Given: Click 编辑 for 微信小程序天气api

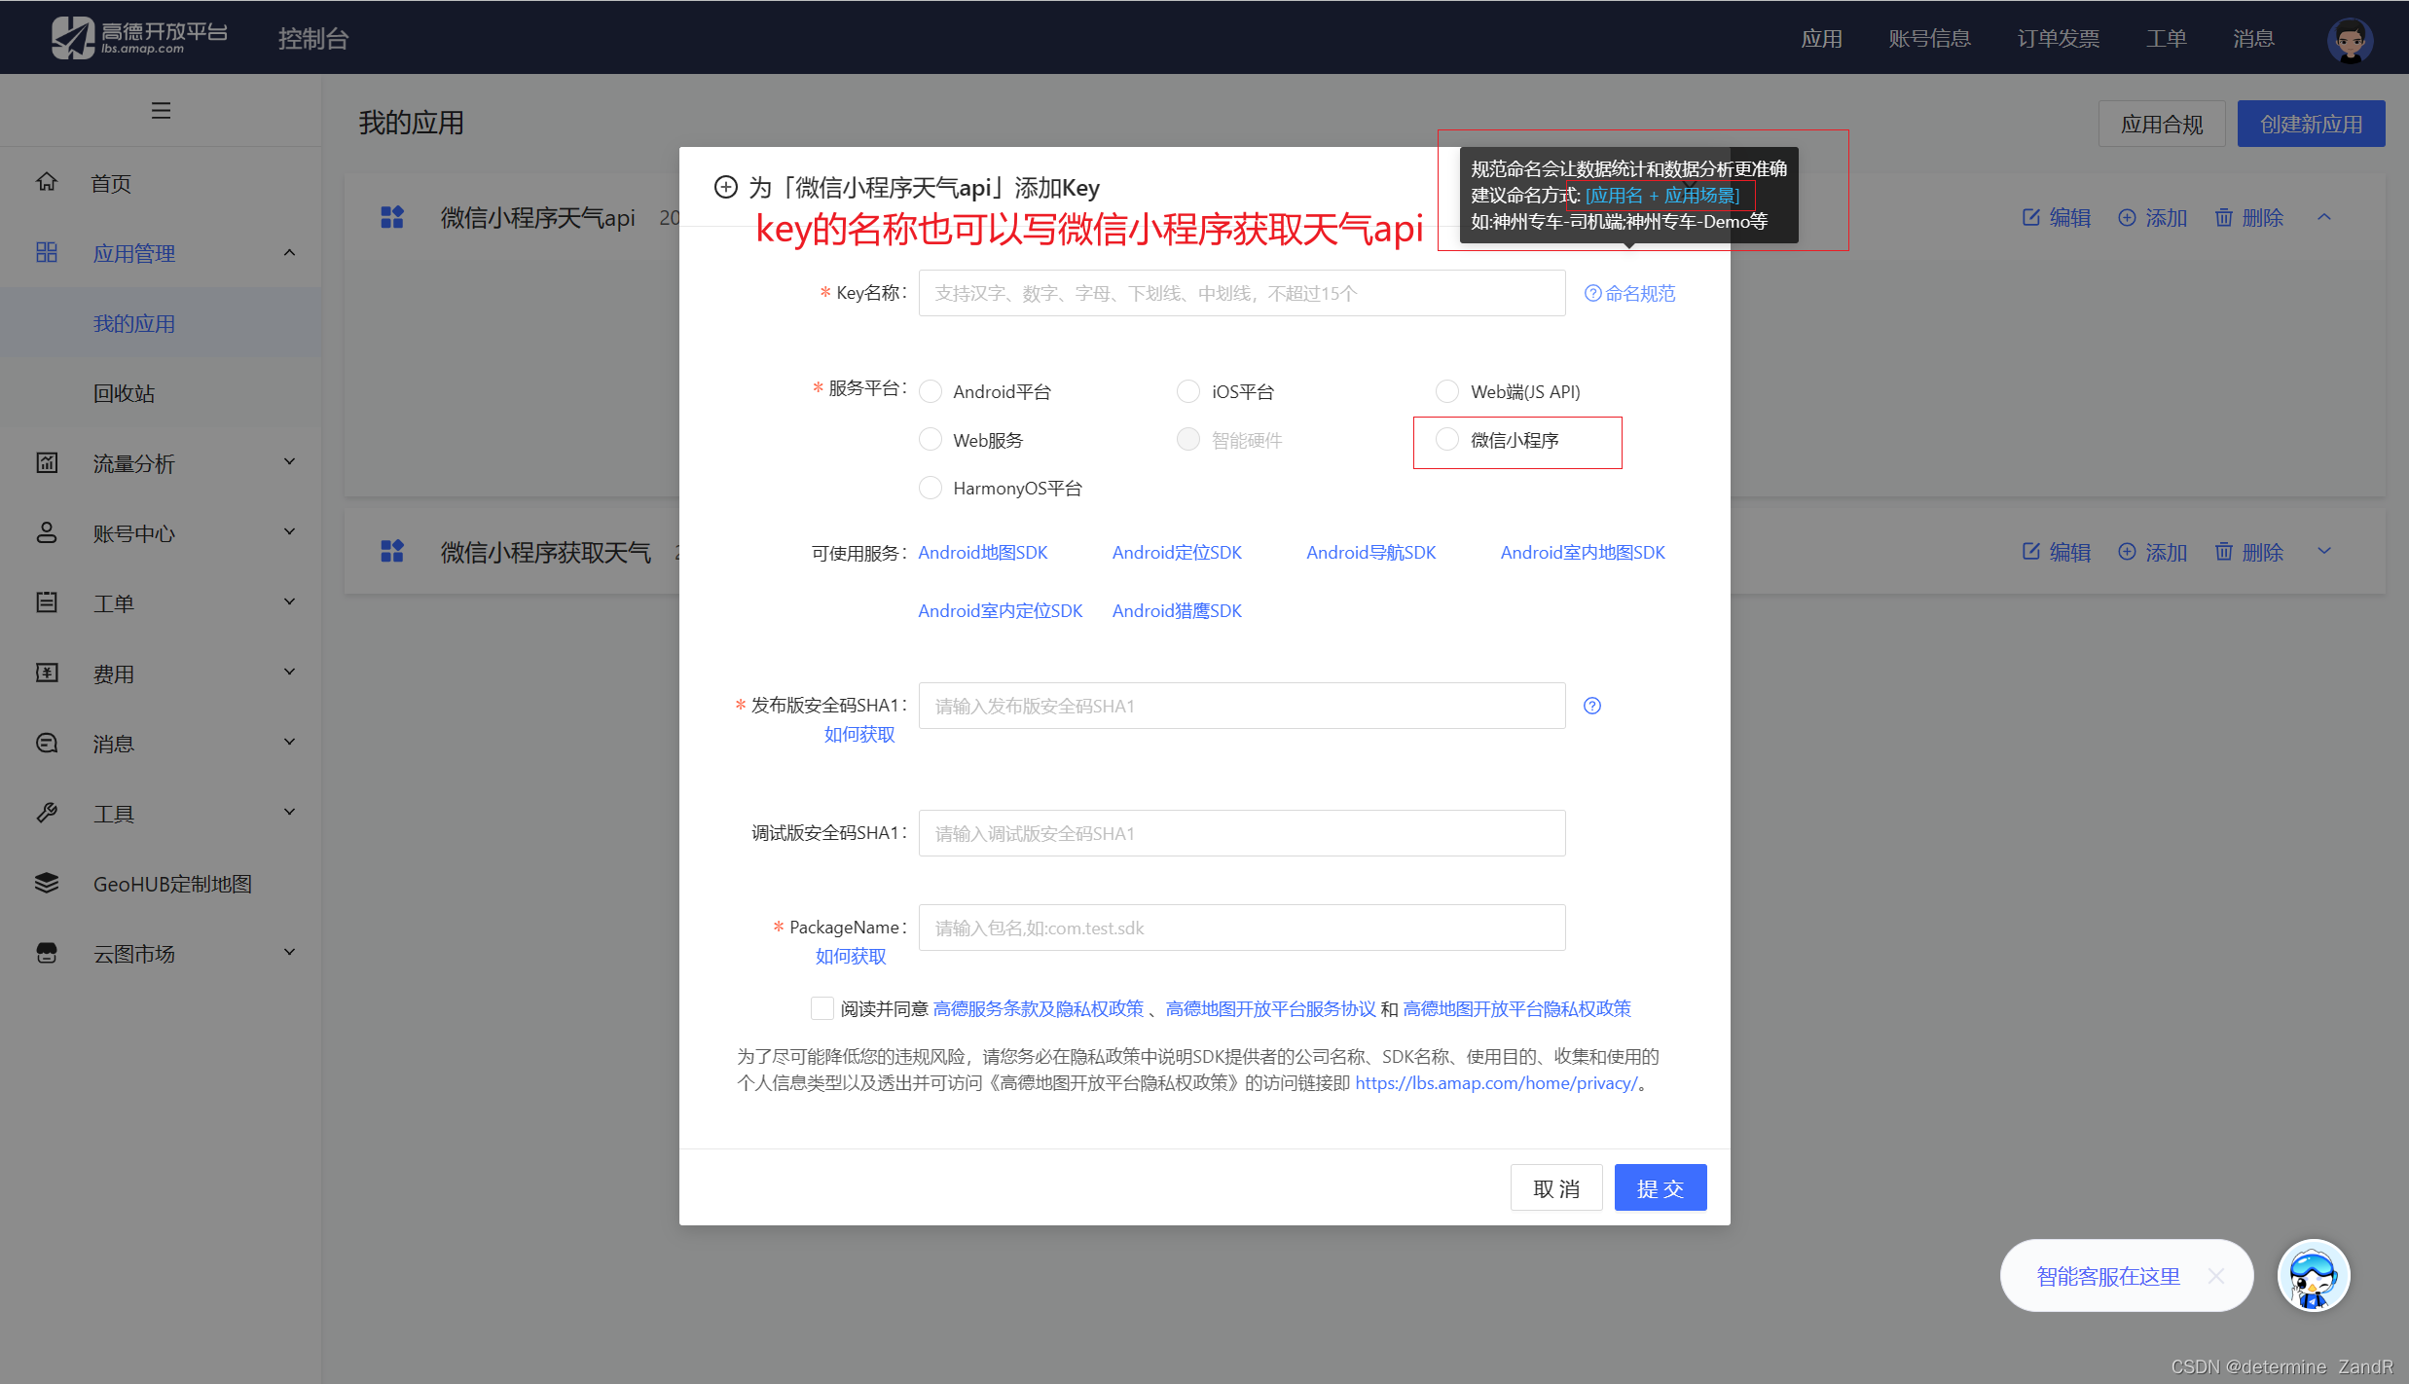Looking at the screenshot, I should click(2057, 217).
